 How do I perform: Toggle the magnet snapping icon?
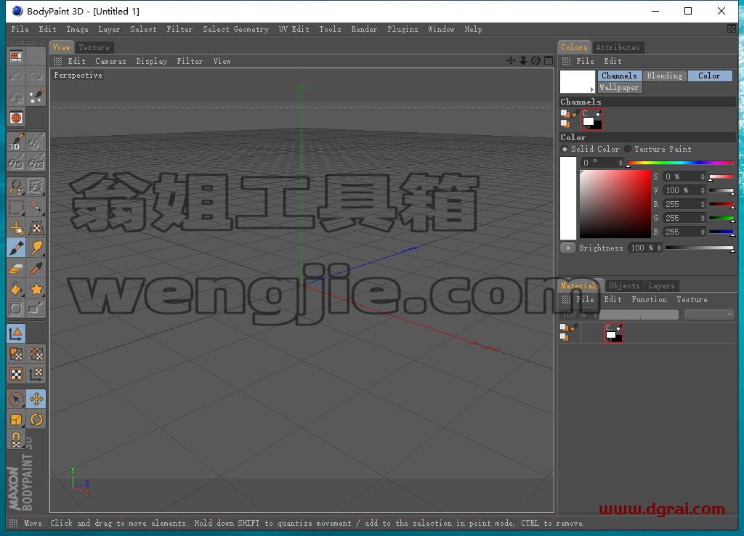(16, 439)
